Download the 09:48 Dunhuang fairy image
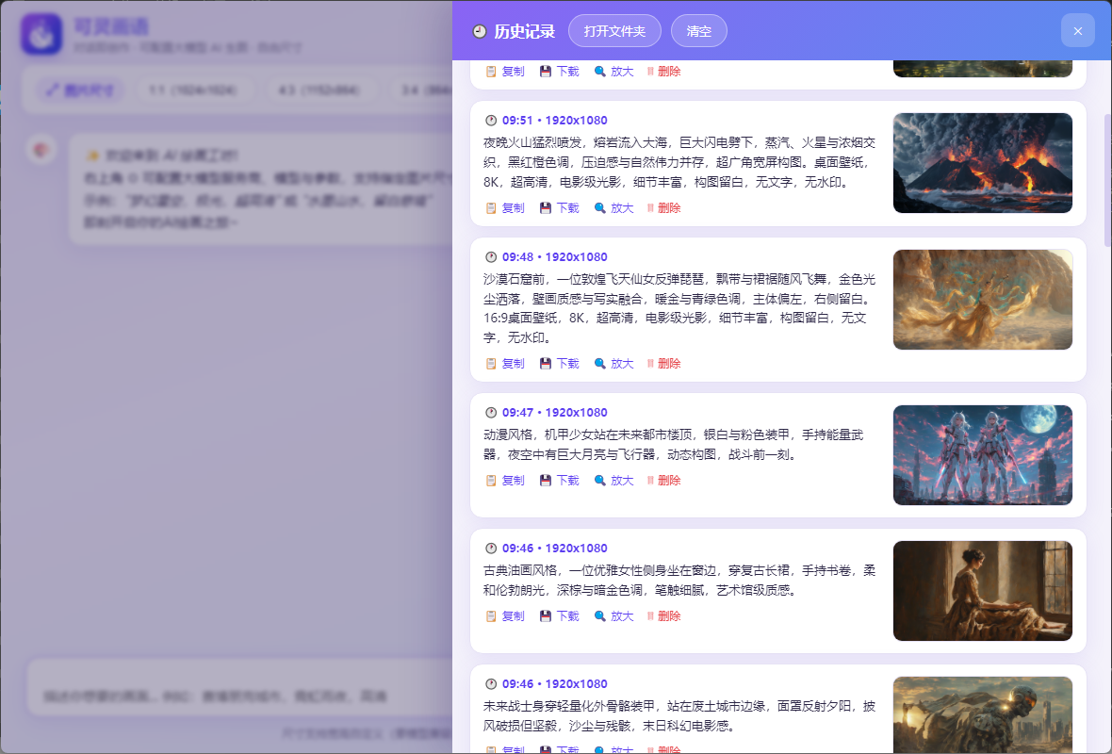Screen dimensions: 1112x754 [x=560, y=363]
